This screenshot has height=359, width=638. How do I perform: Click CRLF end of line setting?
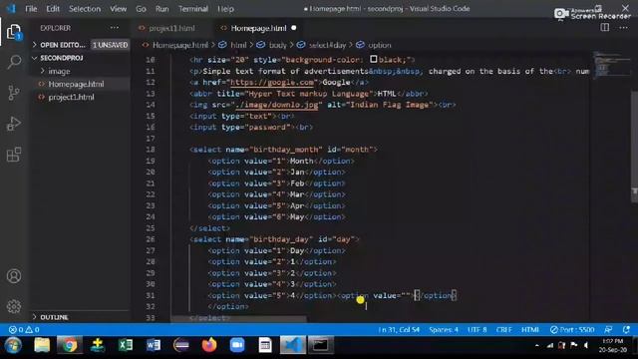tap(503, 330)
